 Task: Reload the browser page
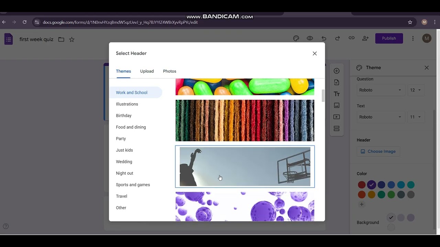pos(24,22)
